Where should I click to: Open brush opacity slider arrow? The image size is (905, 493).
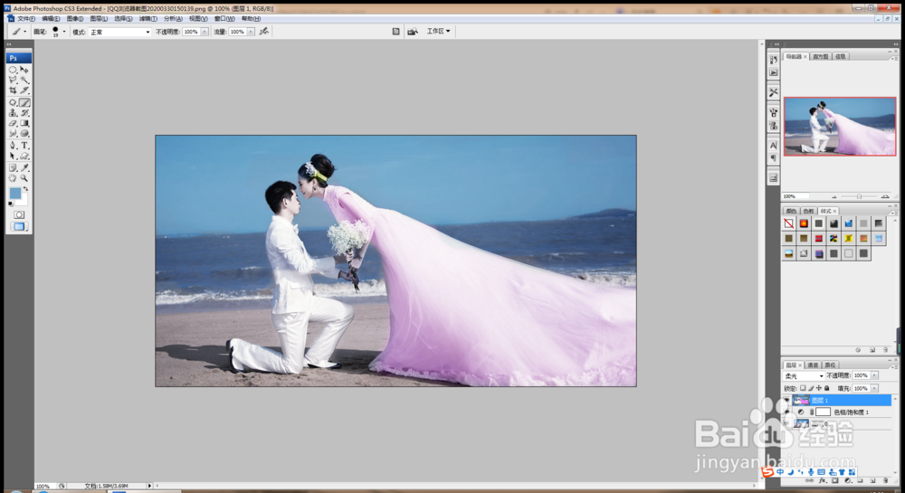pos(205,32)
